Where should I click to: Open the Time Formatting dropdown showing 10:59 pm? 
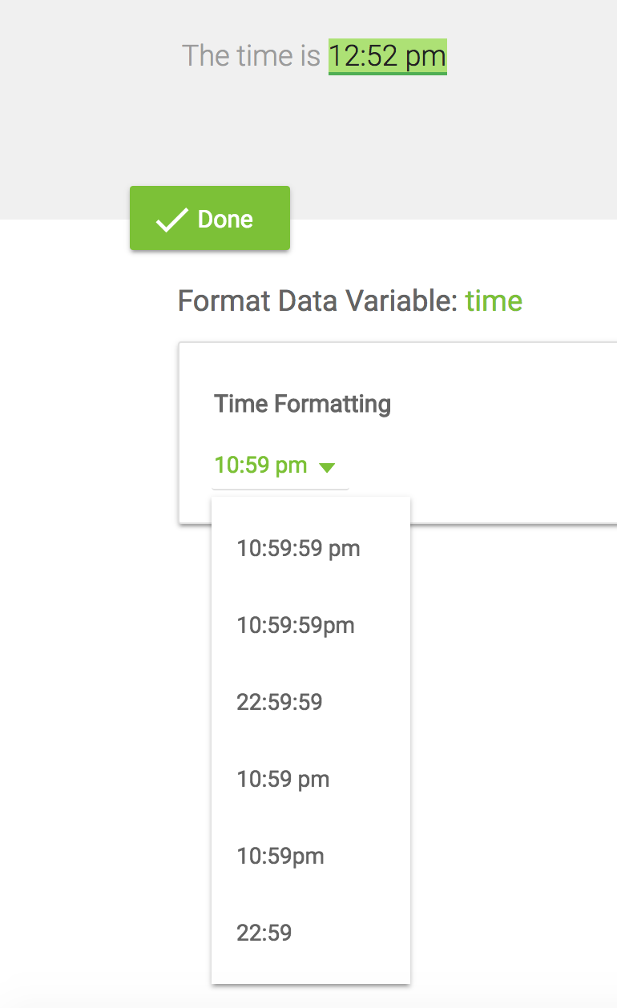point(261,466)
